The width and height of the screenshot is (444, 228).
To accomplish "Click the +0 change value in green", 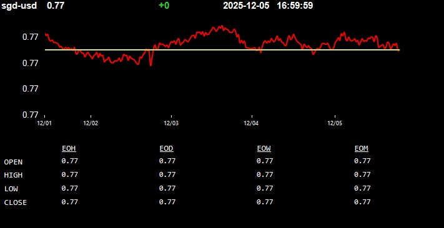I will coord(164,6).
